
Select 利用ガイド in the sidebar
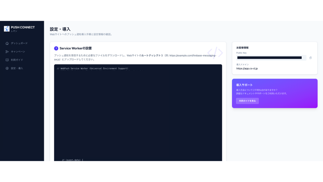point(17,60)
